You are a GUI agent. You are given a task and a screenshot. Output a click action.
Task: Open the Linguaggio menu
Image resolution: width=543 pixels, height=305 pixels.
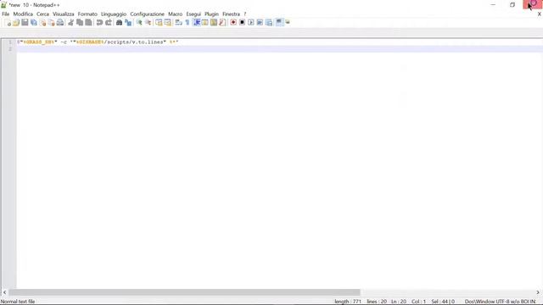pyautogui.click(x=114, y=14)
